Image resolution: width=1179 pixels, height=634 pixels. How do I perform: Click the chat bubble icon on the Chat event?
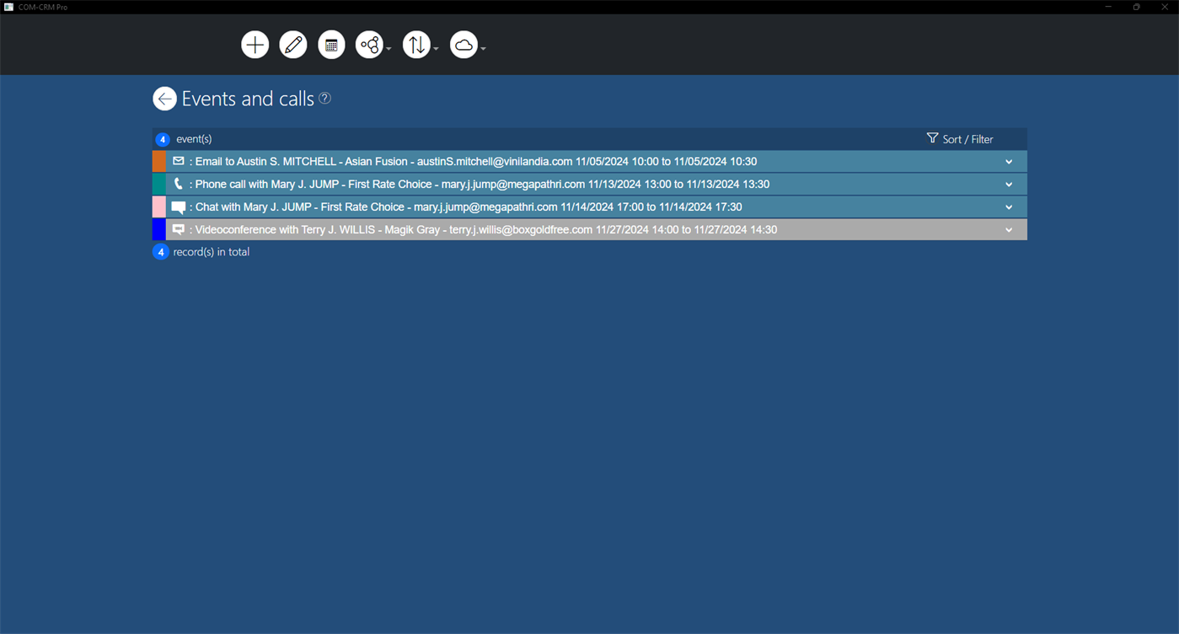coord(178,206)
